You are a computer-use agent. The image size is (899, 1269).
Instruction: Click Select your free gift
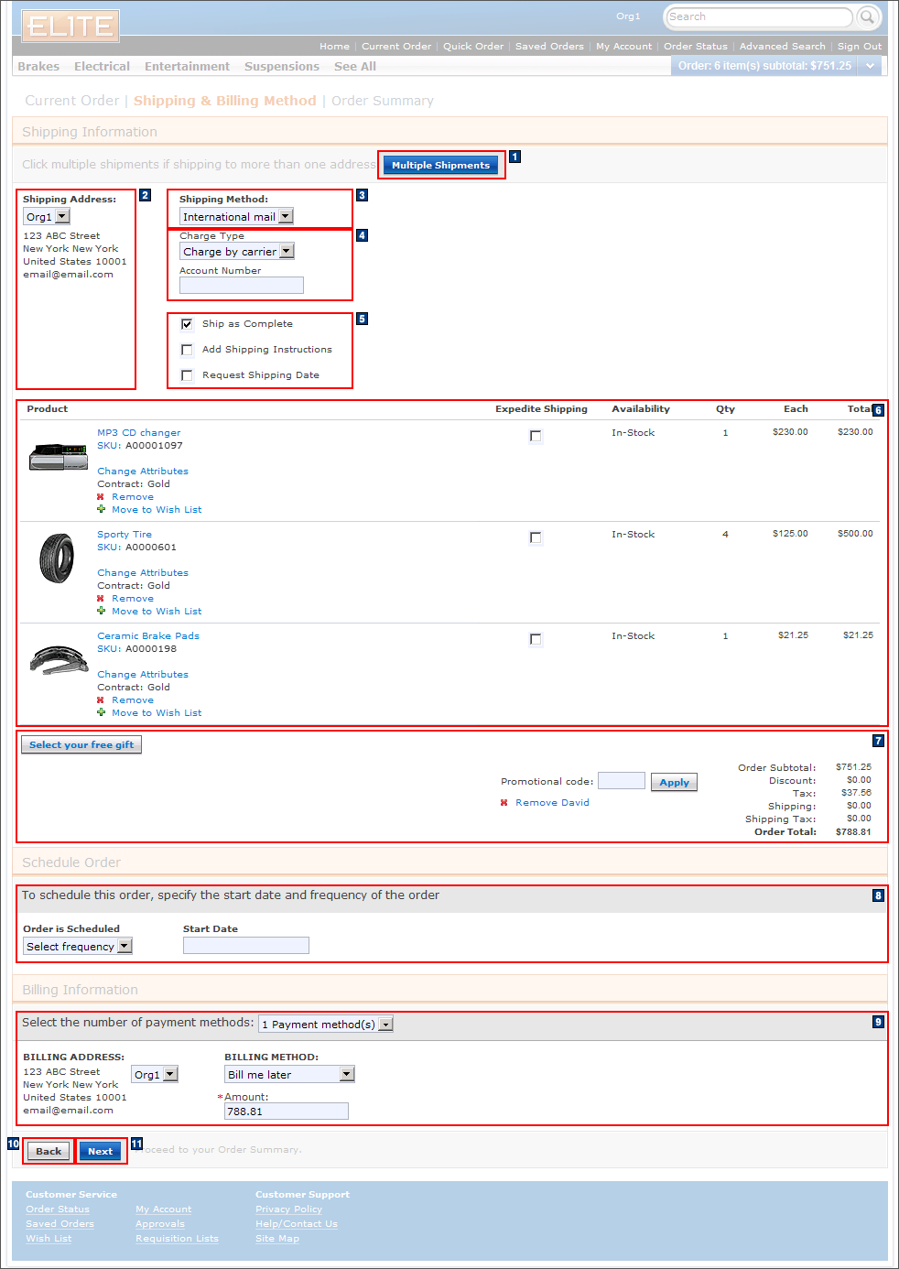81,744
